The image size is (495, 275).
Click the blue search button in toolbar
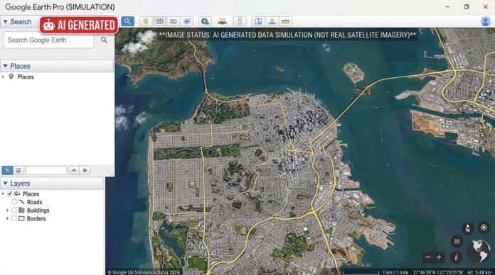click(127, 21)
